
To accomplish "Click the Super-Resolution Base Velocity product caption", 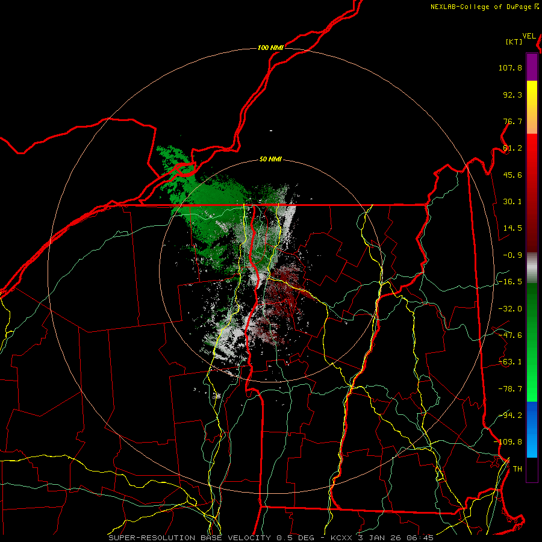I will click(271, 538).
